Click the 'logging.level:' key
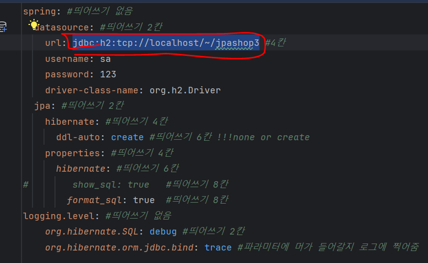 pos(61,216)
